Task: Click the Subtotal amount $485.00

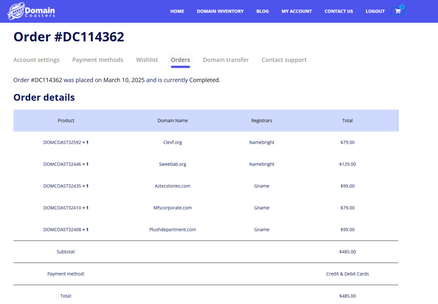Action: (x=348, y=252)
